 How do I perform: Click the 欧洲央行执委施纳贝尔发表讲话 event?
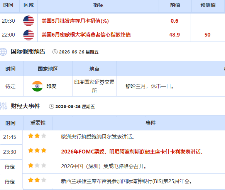click(x=98, y=137)
